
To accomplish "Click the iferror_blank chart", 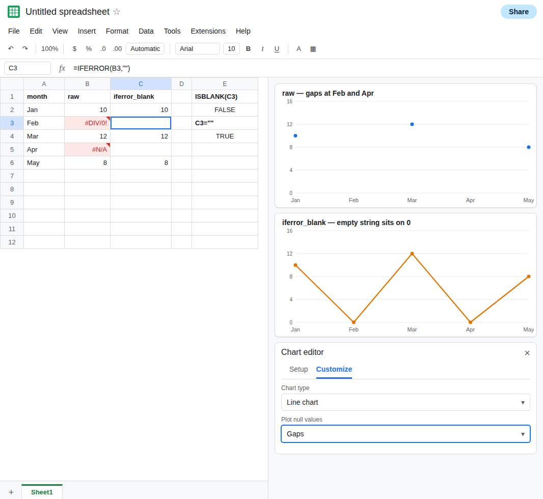I will (x=405, y=275).
